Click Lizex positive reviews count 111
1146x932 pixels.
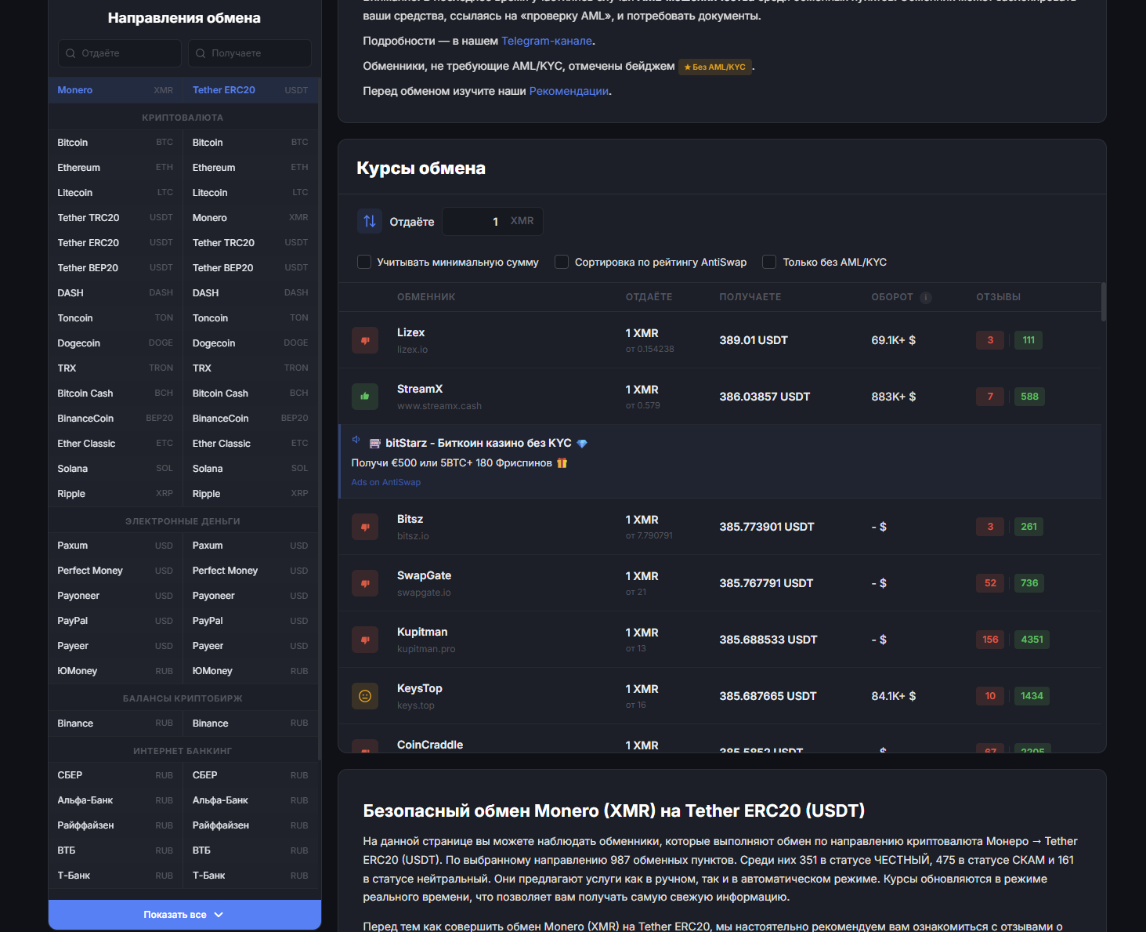[x=1029, y=340]
